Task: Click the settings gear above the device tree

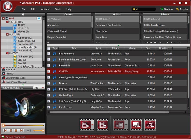Action: (23, 14)
